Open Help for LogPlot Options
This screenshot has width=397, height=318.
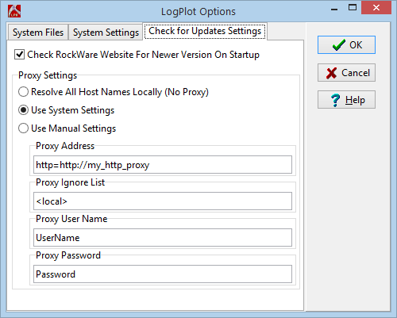click(346, 100)
